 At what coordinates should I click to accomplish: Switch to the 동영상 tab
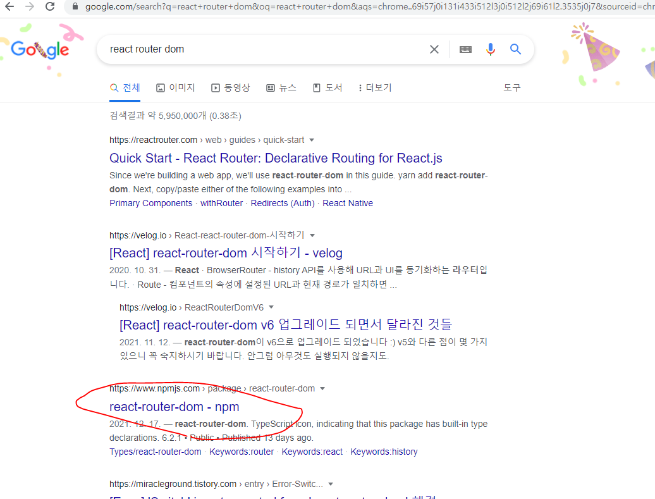click(231, 88)
